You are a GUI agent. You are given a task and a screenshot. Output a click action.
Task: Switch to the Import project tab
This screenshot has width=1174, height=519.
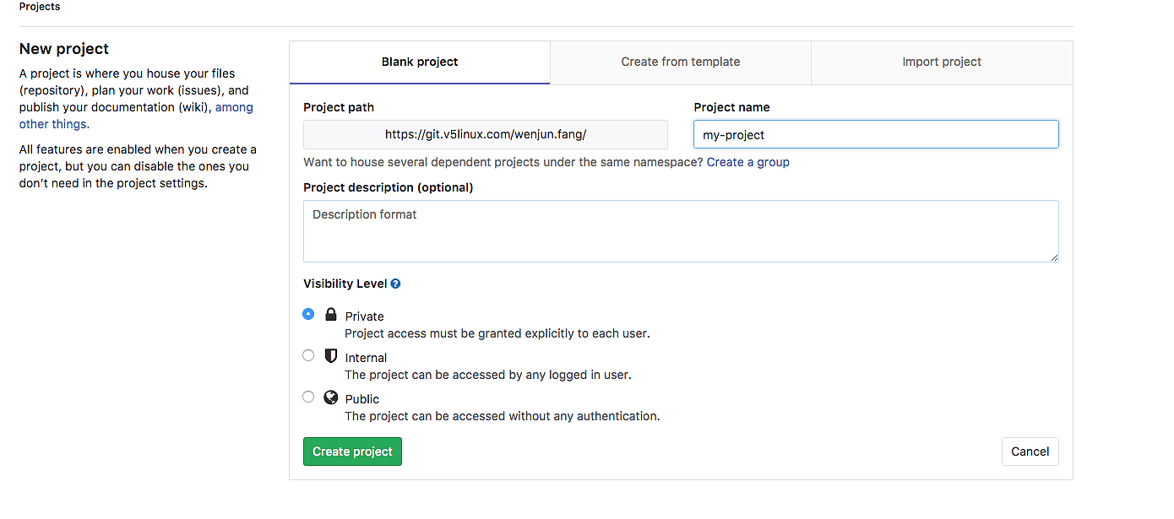click(x=942, y=62)
